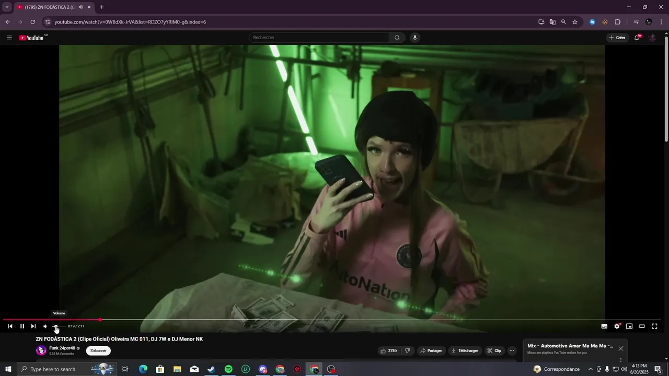Image resolution: width=669 pixels, height=376 pixels.
Task: Close the ZN FODÁSTICA 2 tab
Action: (89, 7)
